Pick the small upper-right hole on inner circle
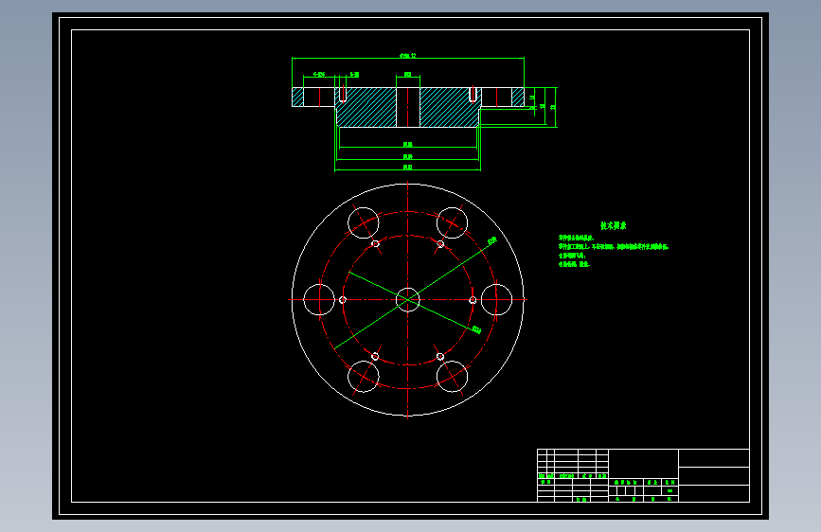Screen dimensions: 821x532 pyautogui.click(x=440, y=244)
